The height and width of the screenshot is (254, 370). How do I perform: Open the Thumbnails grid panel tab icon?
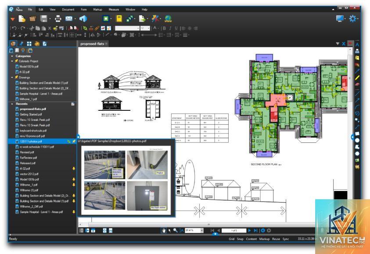pyautogui.click(x=29, y=43)
